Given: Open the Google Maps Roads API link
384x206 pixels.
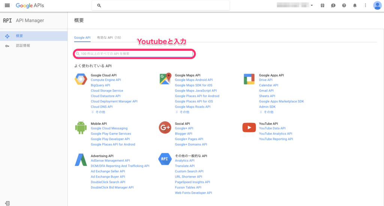Looking at the screenshot, I should pyautogui.click(x=192, y=107).
